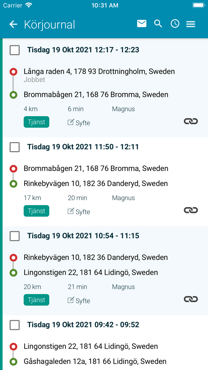This screenshot has height=370, width=208.
Task: Open the Långa raden 4 start address
Action: (x=99, y=71)
